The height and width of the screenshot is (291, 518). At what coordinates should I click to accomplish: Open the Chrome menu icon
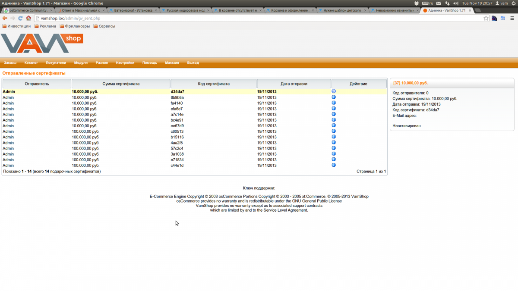click(x=512, y=18)
